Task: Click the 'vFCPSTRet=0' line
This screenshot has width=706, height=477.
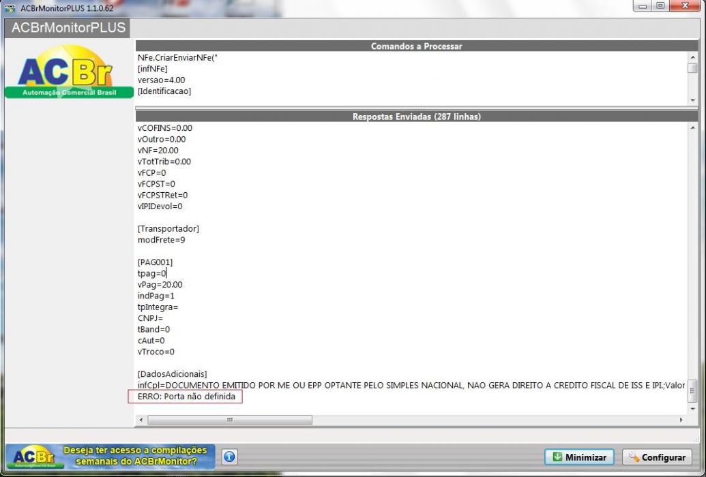Action: 162,196
